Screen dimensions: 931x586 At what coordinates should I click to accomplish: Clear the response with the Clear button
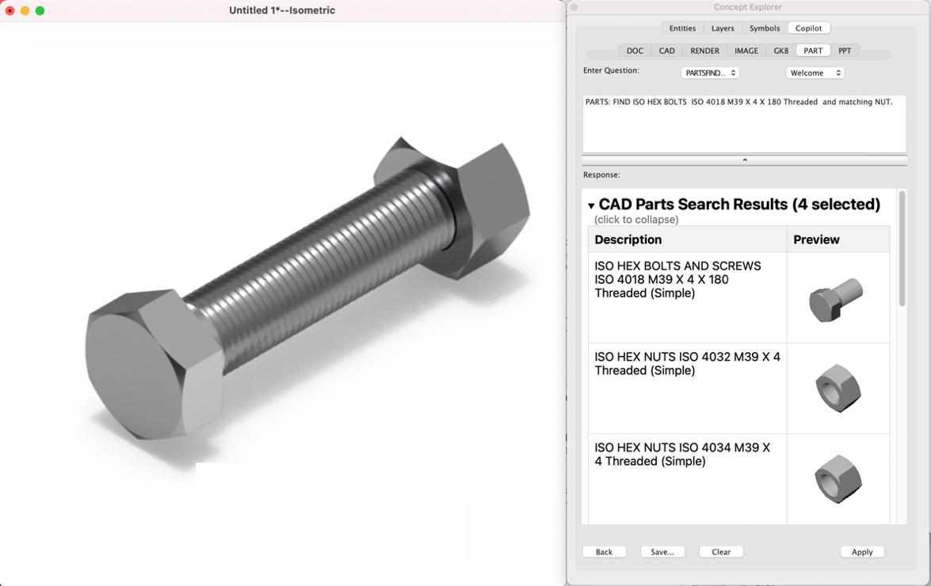pyautogui.click(x=721, y=552)
